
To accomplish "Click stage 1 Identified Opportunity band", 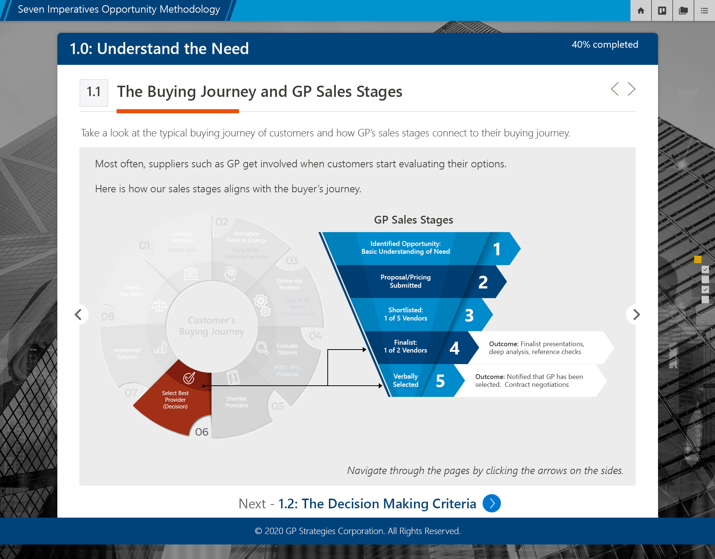I will tap(421, 249).
